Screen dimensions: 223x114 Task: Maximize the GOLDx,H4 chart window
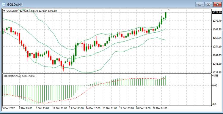click(208, 4)
